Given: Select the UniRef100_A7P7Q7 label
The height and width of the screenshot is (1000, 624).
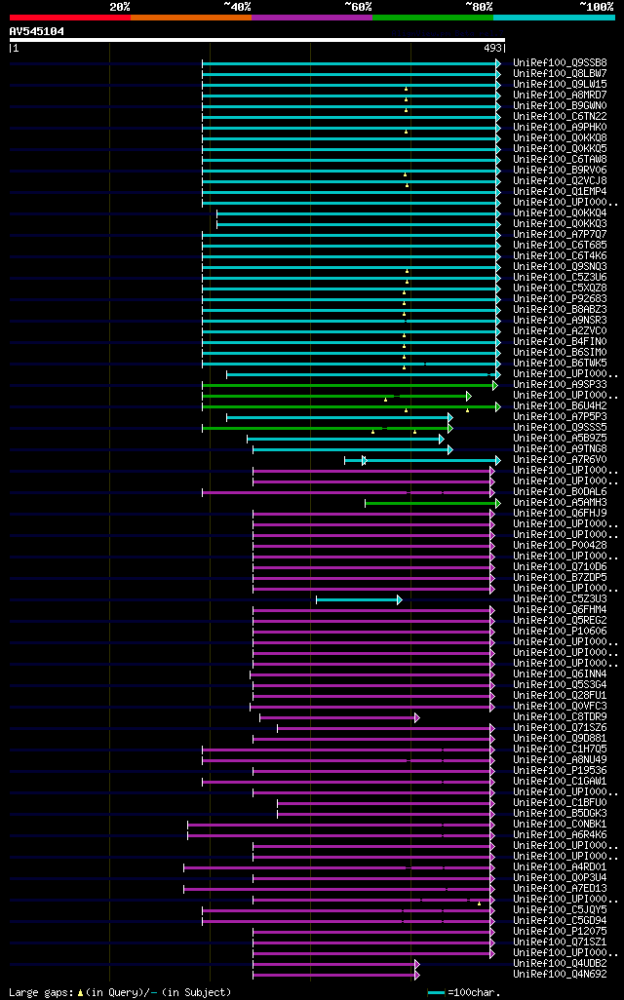Looking at the screenshot, I should 561,234.
